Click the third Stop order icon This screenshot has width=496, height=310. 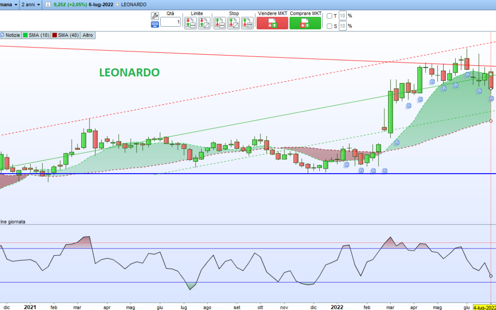248,23
